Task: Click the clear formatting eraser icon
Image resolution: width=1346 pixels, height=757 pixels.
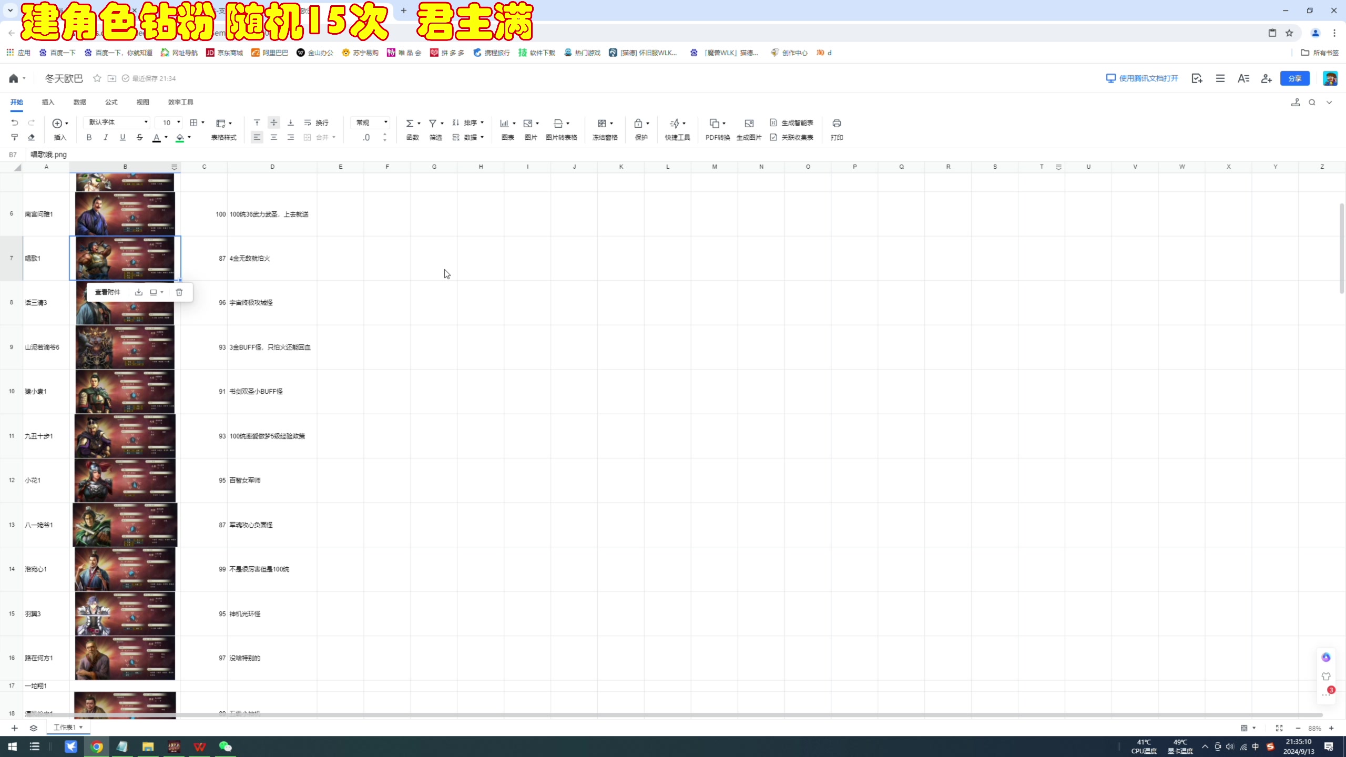Action: tap(32, 137)
